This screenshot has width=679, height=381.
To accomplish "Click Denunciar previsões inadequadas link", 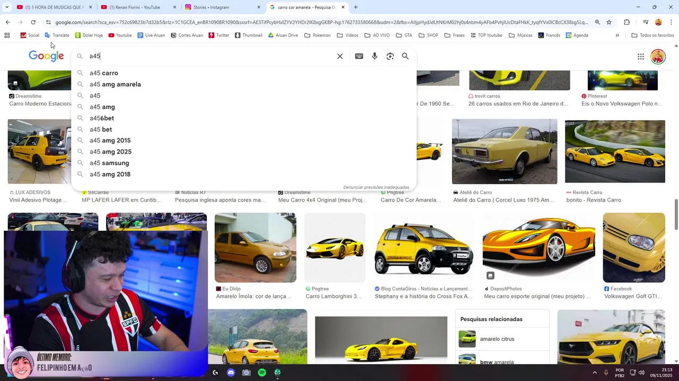I will 376,187.
